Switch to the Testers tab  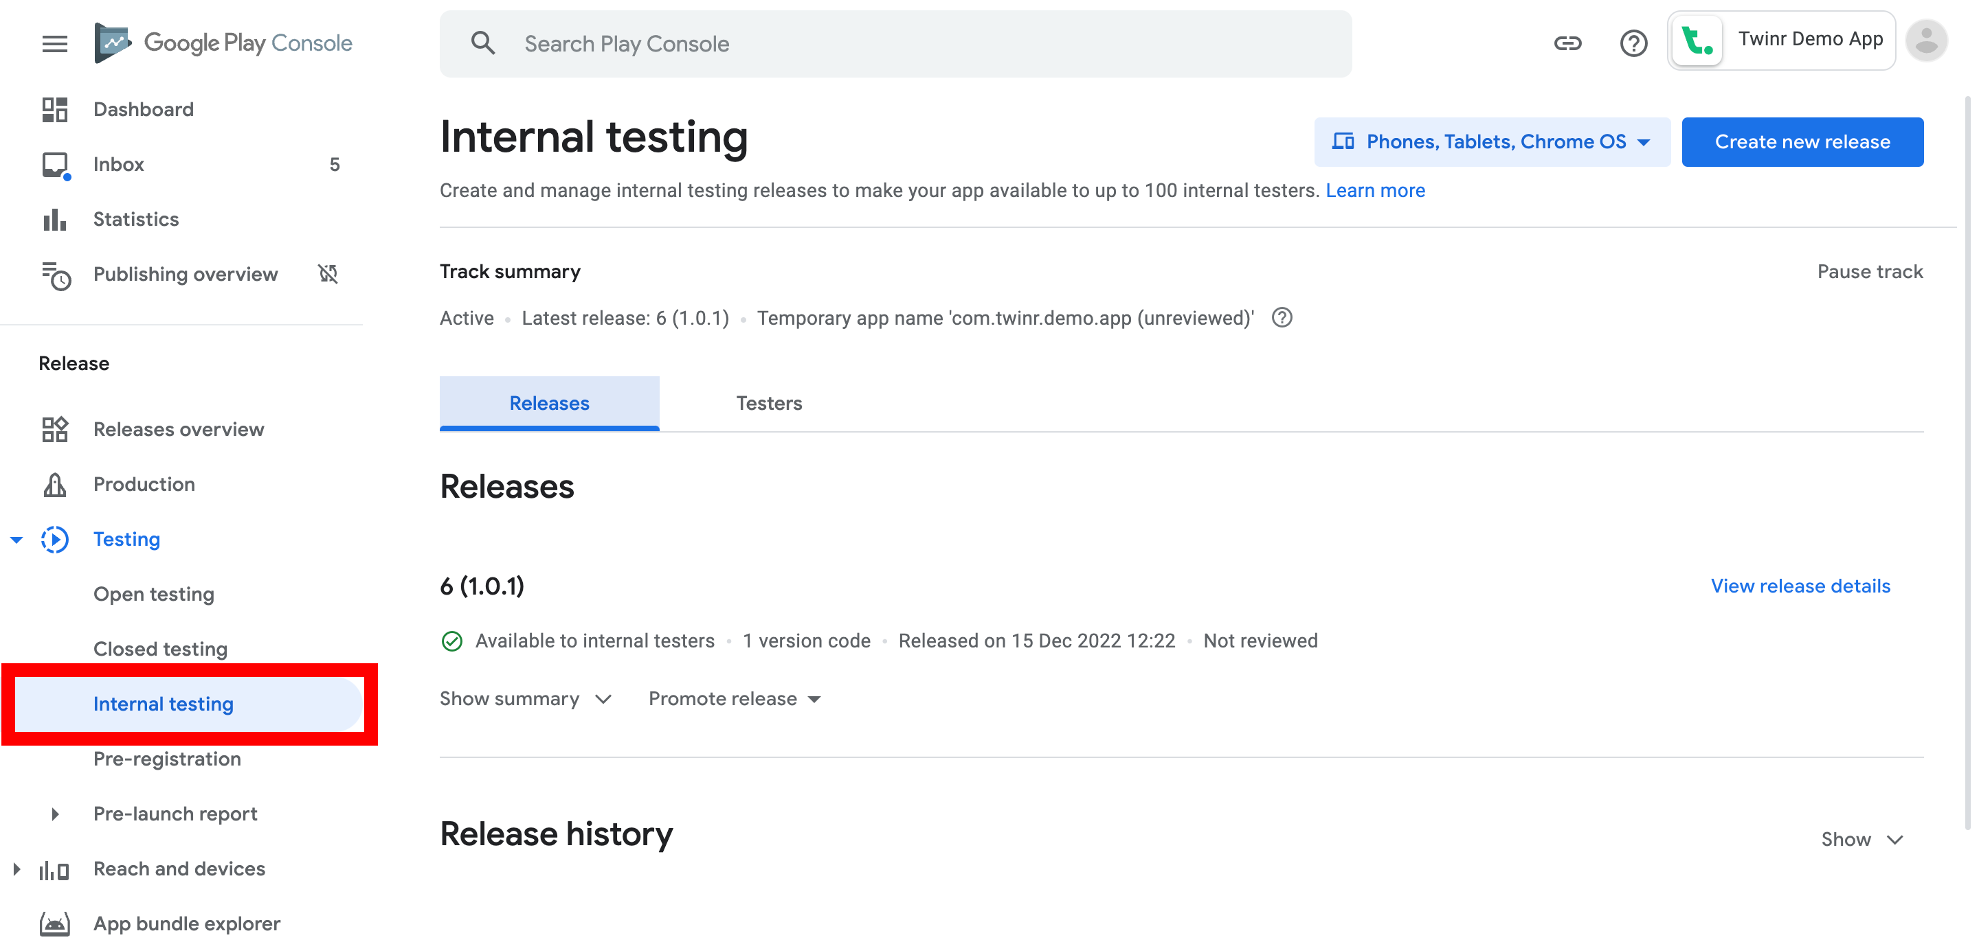click(x=768, y=403)
